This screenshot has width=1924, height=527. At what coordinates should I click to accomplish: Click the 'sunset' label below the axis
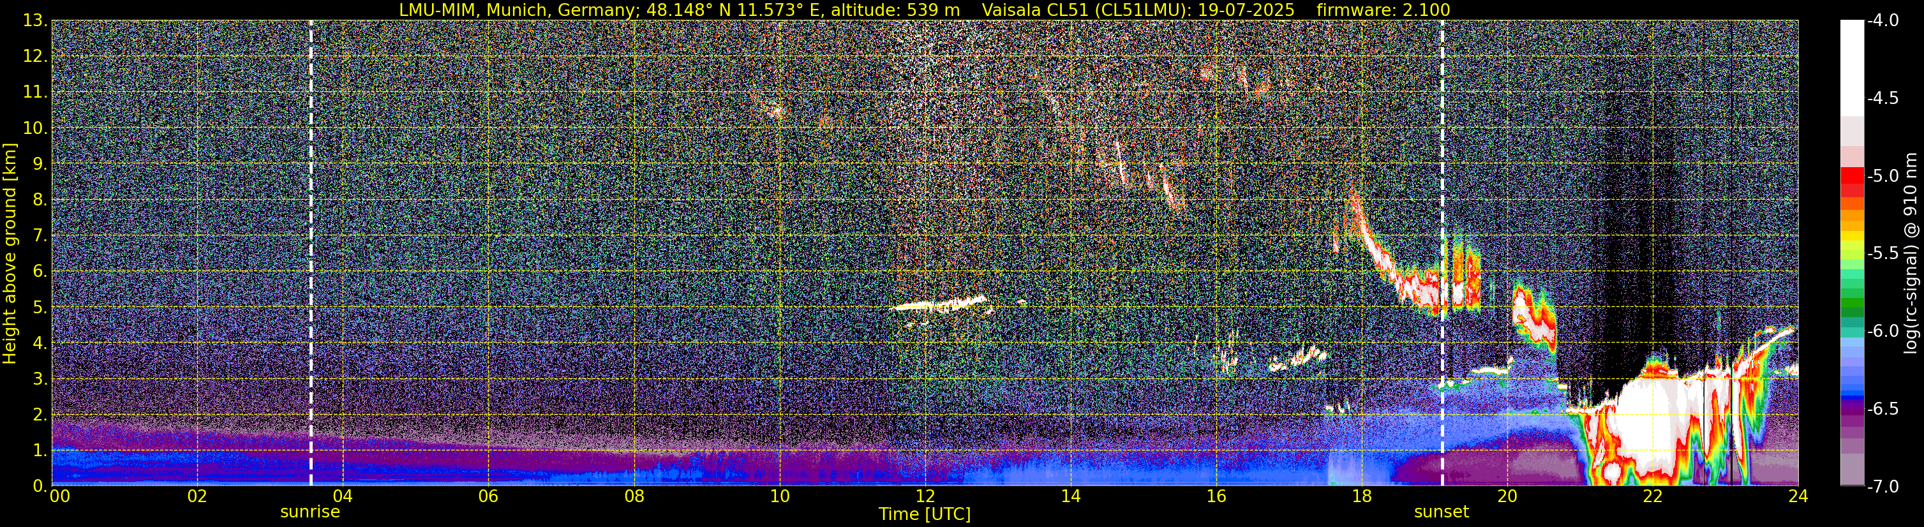coord(1442,512)
